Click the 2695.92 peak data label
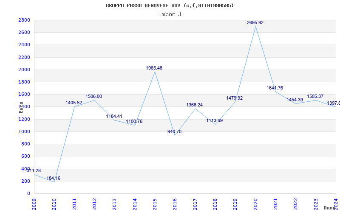The image size is (340, 212). tap(255, 22)
